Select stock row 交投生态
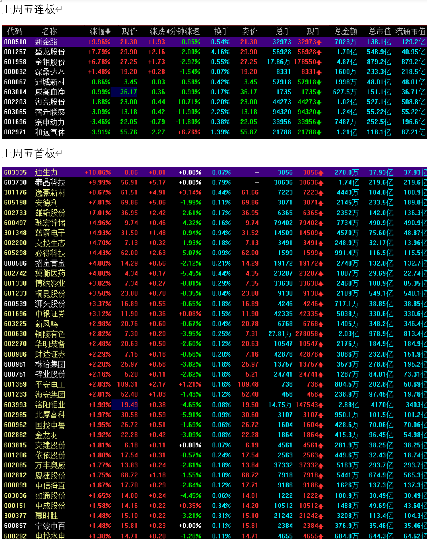This screenshot has width=427, height=539. click(214, 243)
